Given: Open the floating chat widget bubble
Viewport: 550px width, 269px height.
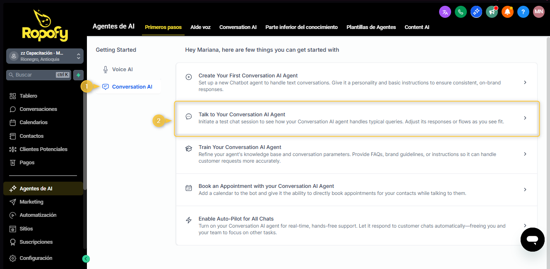Looking at the screenshot, I should (x=532, y=240).
